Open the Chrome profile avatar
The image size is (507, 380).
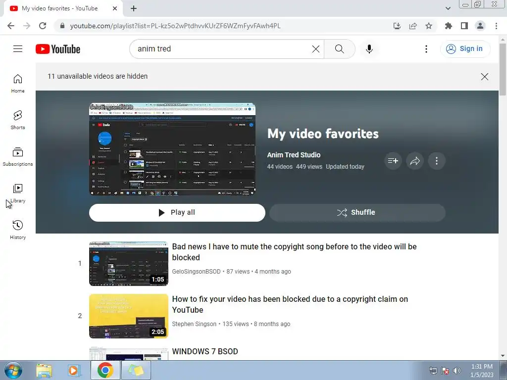pyautogui.click(x=480, y=26)
